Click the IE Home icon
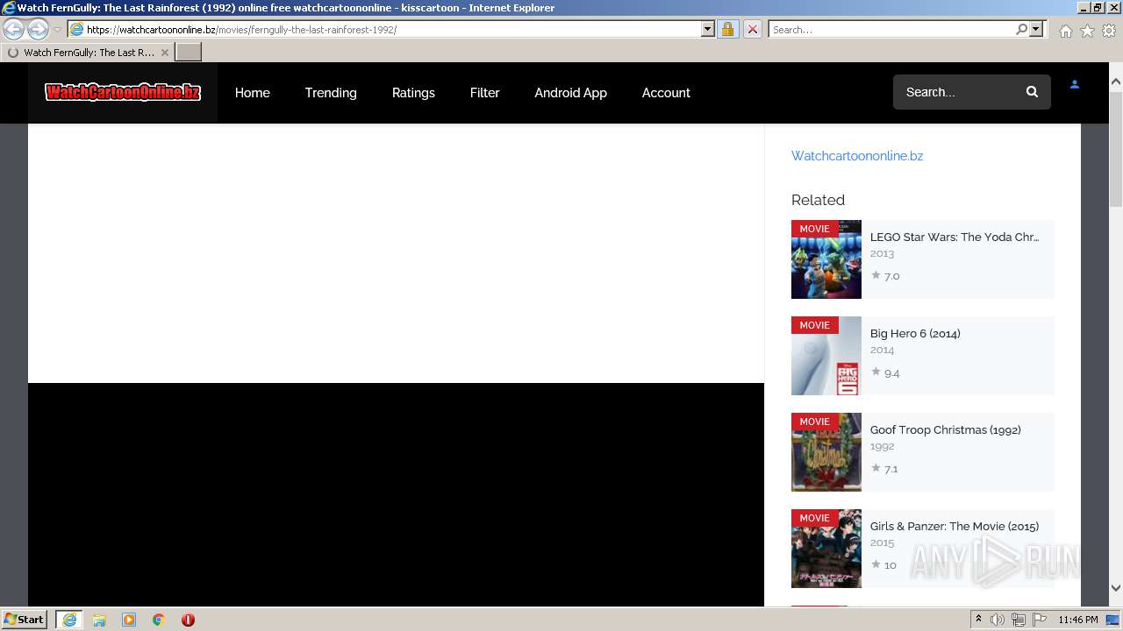Image resolution: width=1123 pixels, height=631 pixels. point(1065,31)
